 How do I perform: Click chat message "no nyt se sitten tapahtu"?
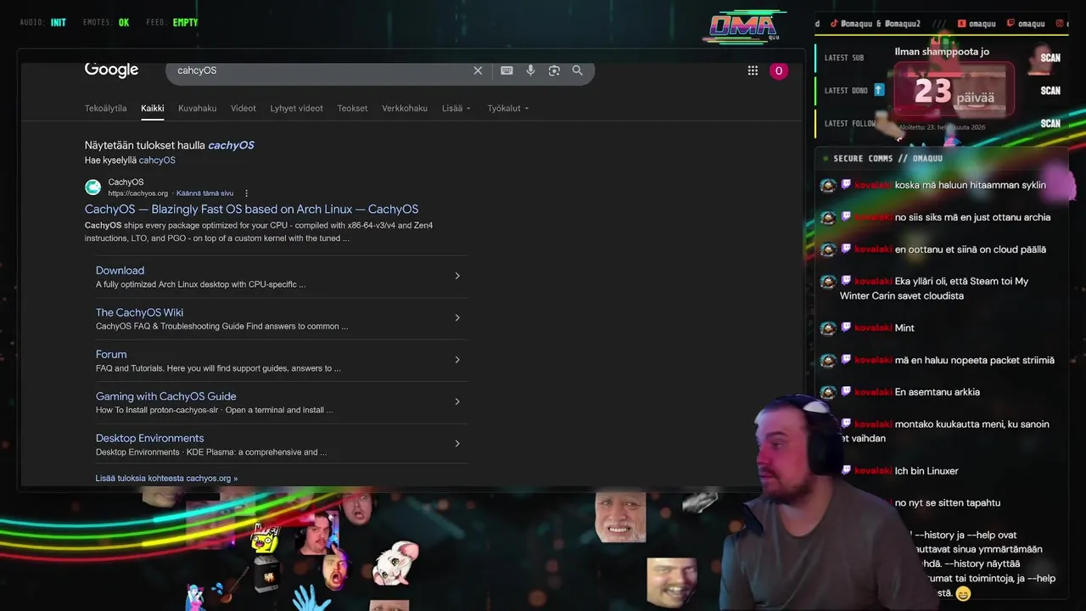[x=948, y=502]
